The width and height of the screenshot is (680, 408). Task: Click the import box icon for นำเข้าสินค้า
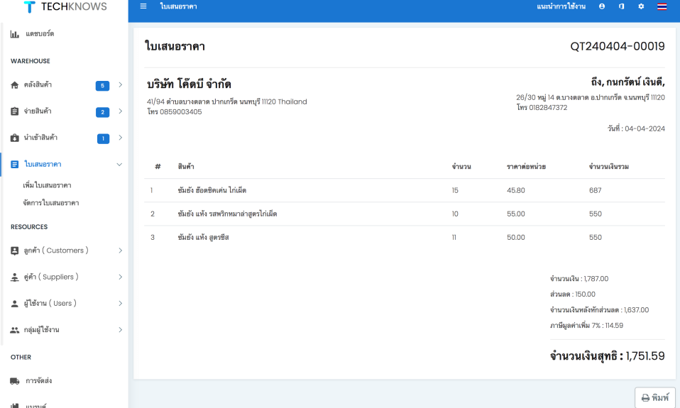pyautogui.click(x=15, y=138)
